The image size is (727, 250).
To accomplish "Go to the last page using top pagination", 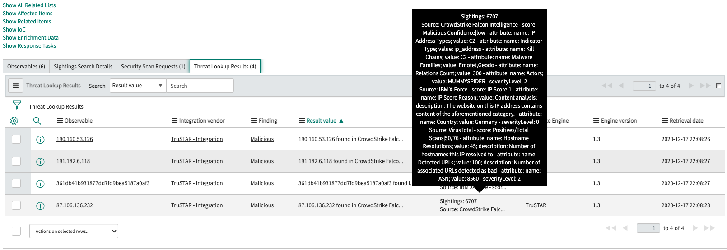I will tap(705, 86).
